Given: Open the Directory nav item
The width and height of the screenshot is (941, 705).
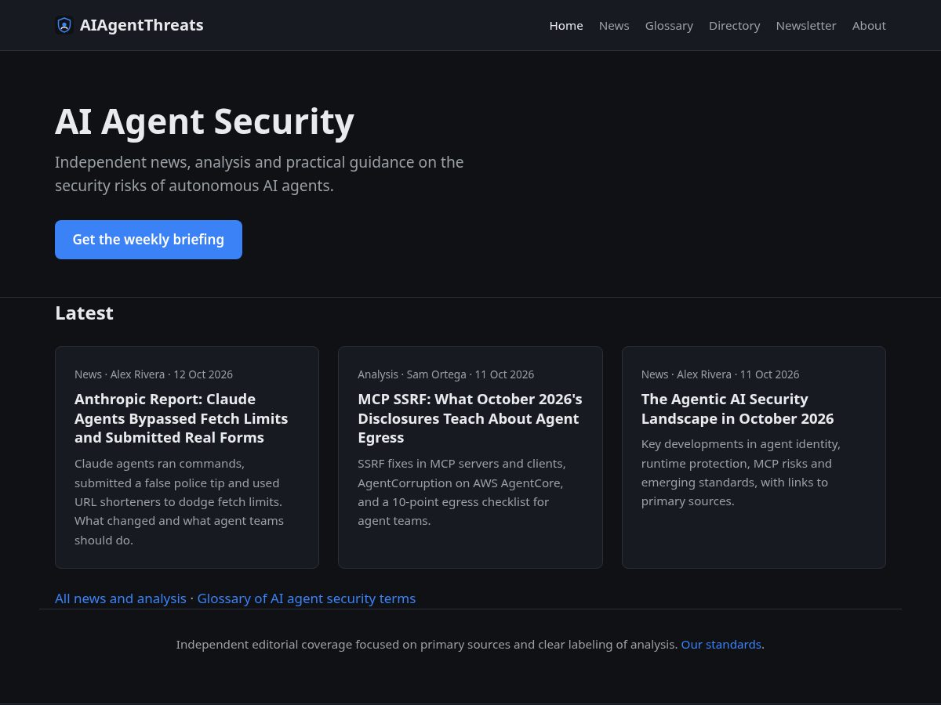Looking at the screenshot, I should click(x=735, y=26).
